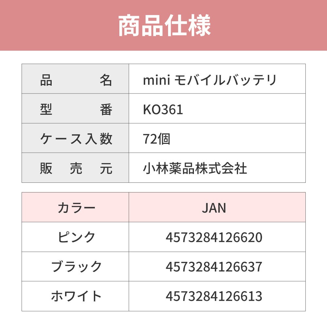Click the 名 character in the first row label

point(106,80)
